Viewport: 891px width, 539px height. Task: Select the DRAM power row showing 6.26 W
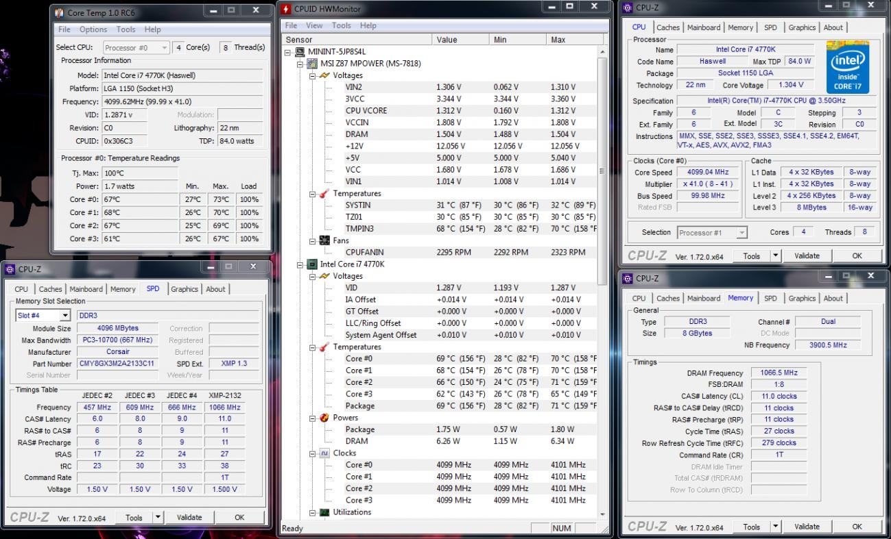tap(440, 441)
